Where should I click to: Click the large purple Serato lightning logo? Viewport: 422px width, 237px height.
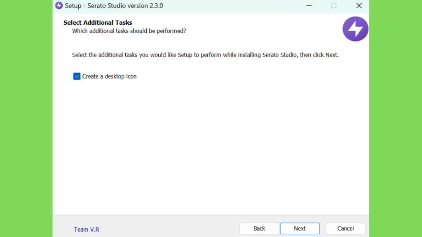point(355,29)
